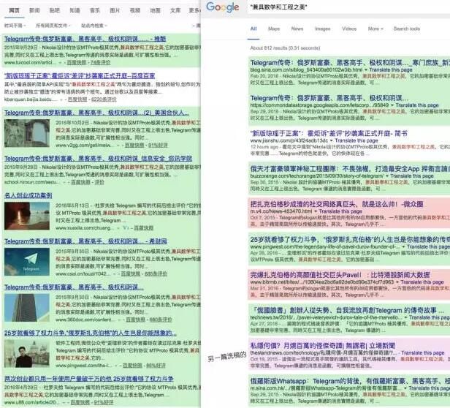Open Baidu result Telegram传奇 ending 信息安全
The height and width of the screenshot is (408, 450).
coord(98,159)
